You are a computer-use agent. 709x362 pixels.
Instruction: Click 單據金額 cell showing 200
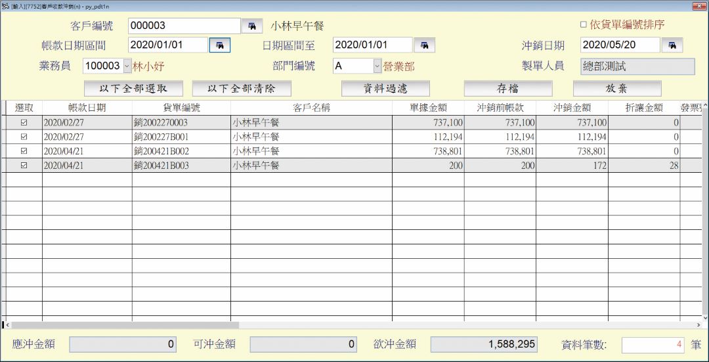[x=428, y=166]
